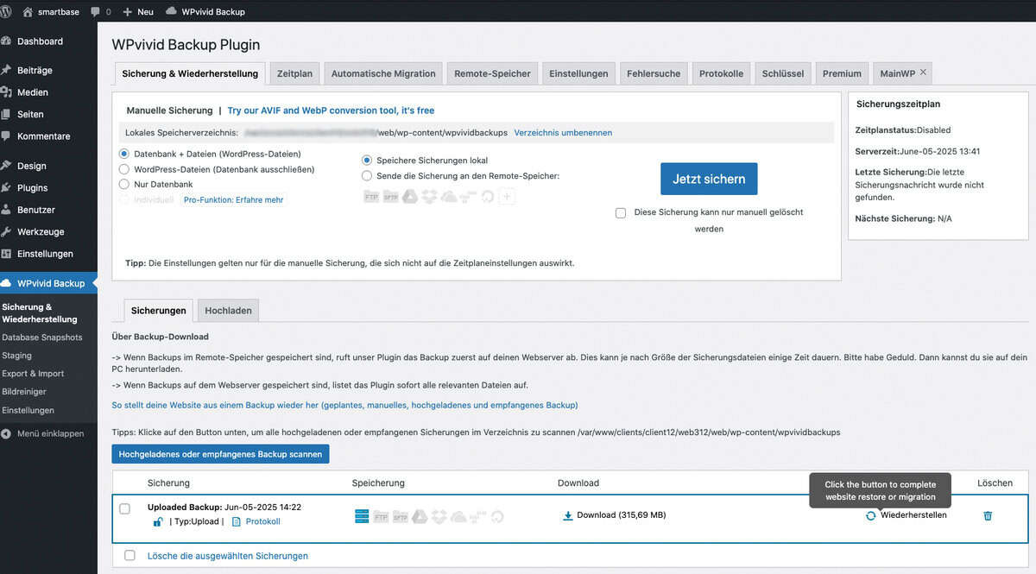Viewport: 1036px width, 574px height.
Task: Tick the checkbox beside 'Lösche die ausgewählten Sicherungen'
Action: coord(130,555)
